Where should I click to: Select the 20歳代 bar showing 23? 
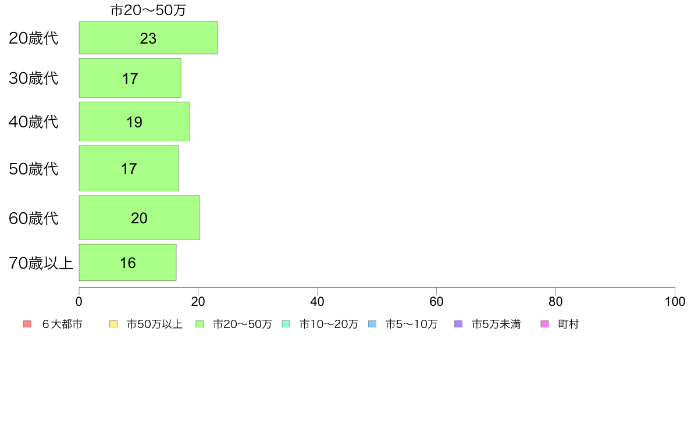click(148, 38)
